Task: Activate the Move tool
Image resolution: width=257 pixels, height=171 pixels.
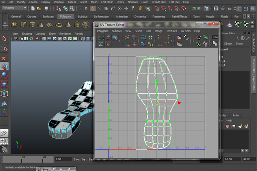Action: [x=4, y=66]
